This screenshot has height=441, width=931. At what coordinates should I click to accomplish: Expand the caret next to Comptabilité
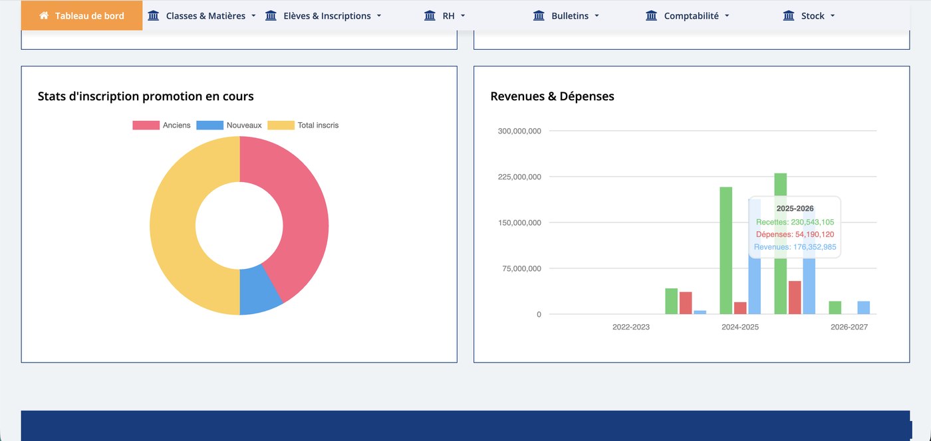point(727,16)
